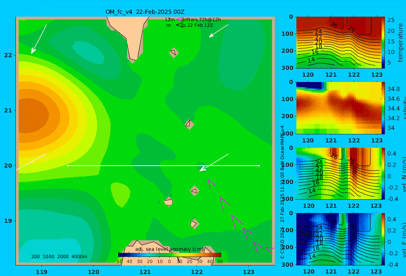Viewport: 406px width, 276px height.
Task: Click longitude label 119 on the main map
Action: (41, 272)
